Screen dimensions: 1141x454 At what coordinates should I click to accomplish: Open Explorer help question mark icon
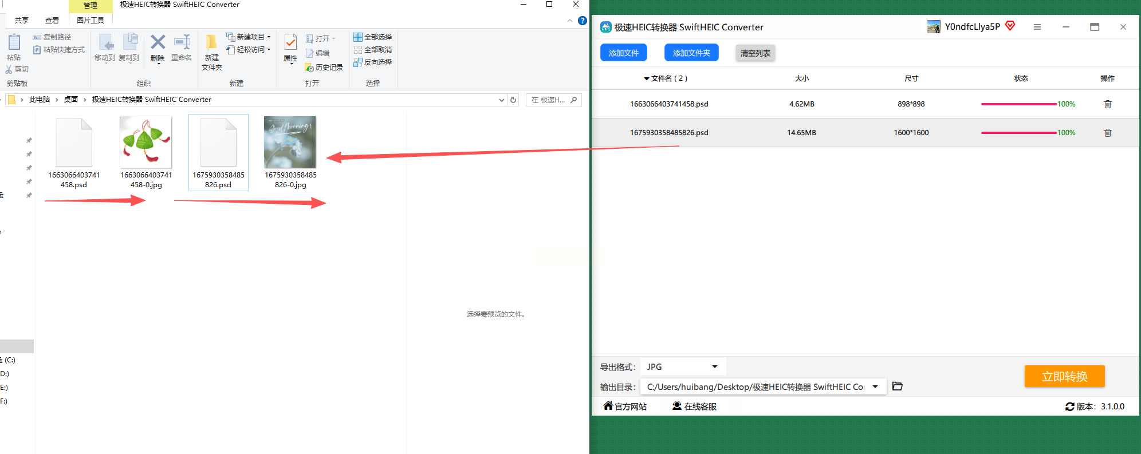point(583,21)
